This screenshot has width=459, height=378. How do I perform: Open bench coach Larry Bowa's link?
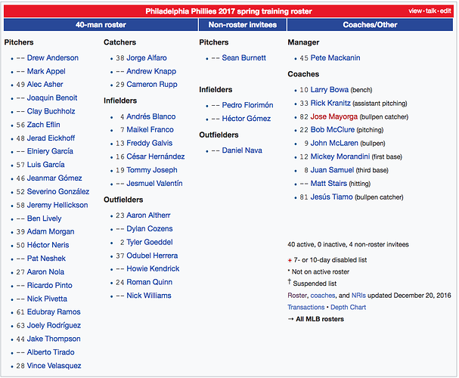pyautogui.click(x=330, y=90)
